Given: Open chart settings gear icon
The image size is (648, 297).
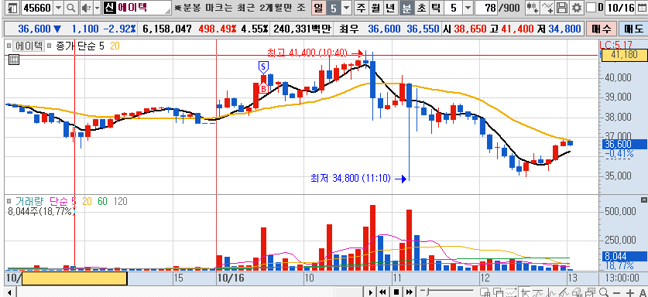Looking at the screenshot, I should [577, 8].
